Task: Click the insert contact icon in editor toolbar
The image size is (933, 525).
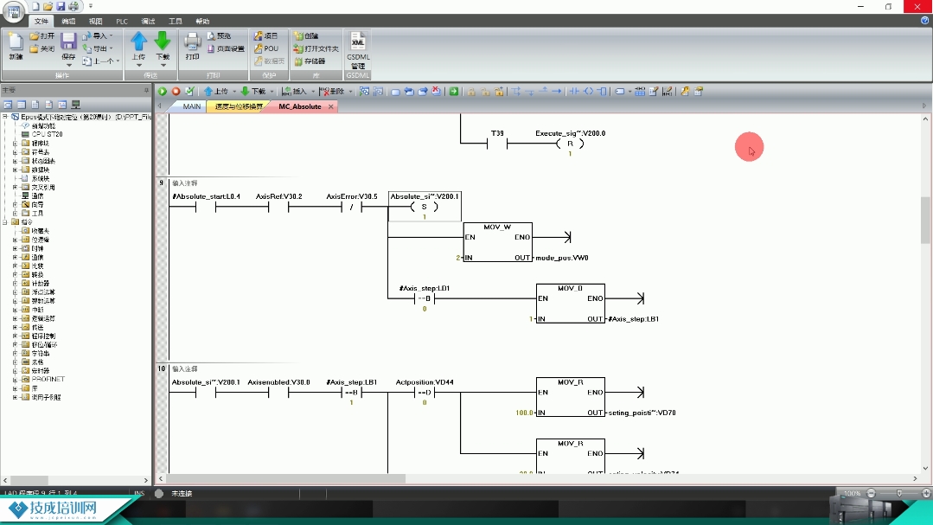Action: [x=574, y=91]
